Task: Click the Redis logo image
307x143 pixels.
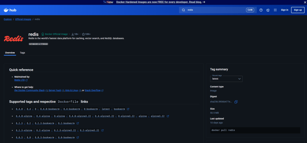Action: click(14, 38)
